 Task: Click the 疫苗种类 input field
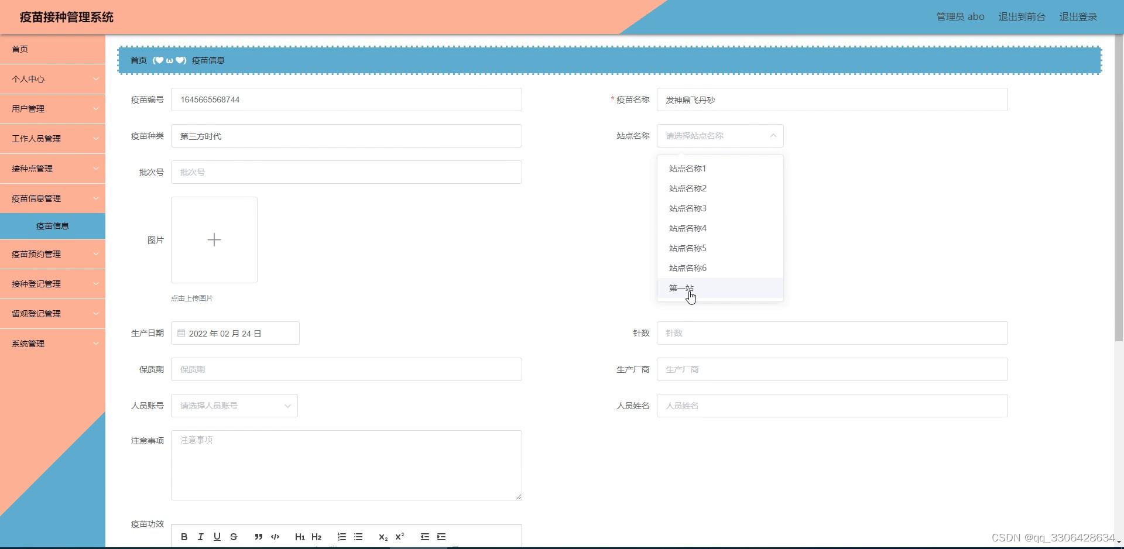coord(347,136)
